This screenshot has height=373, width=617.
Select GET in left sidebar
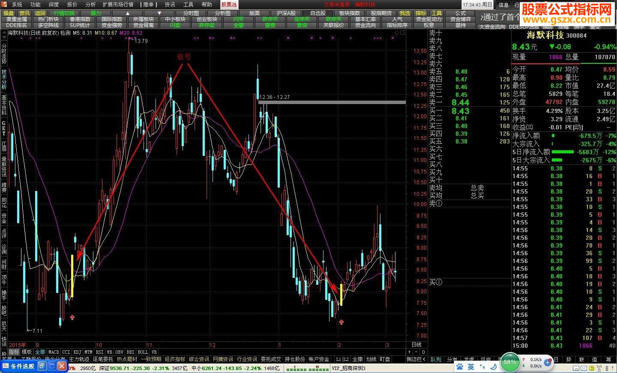point(4,128)
